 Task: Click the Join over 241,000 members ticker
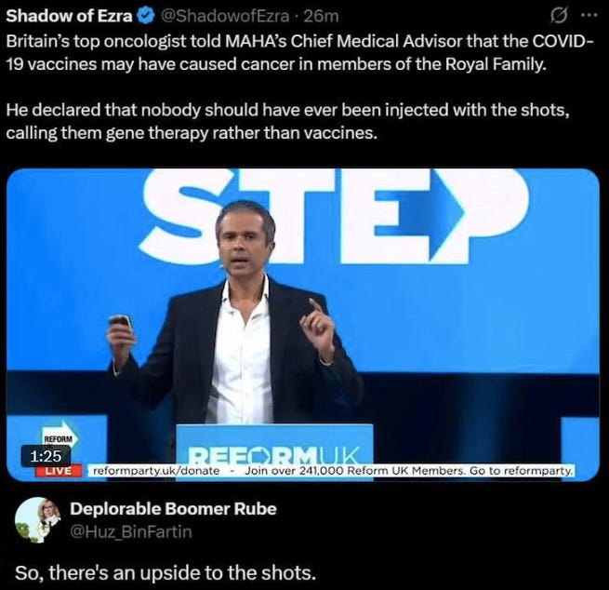408,471
